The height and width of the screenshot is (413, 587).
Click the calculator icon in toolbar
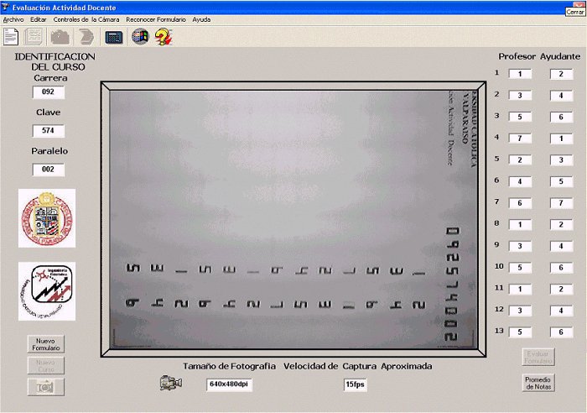tap(114, 37)
